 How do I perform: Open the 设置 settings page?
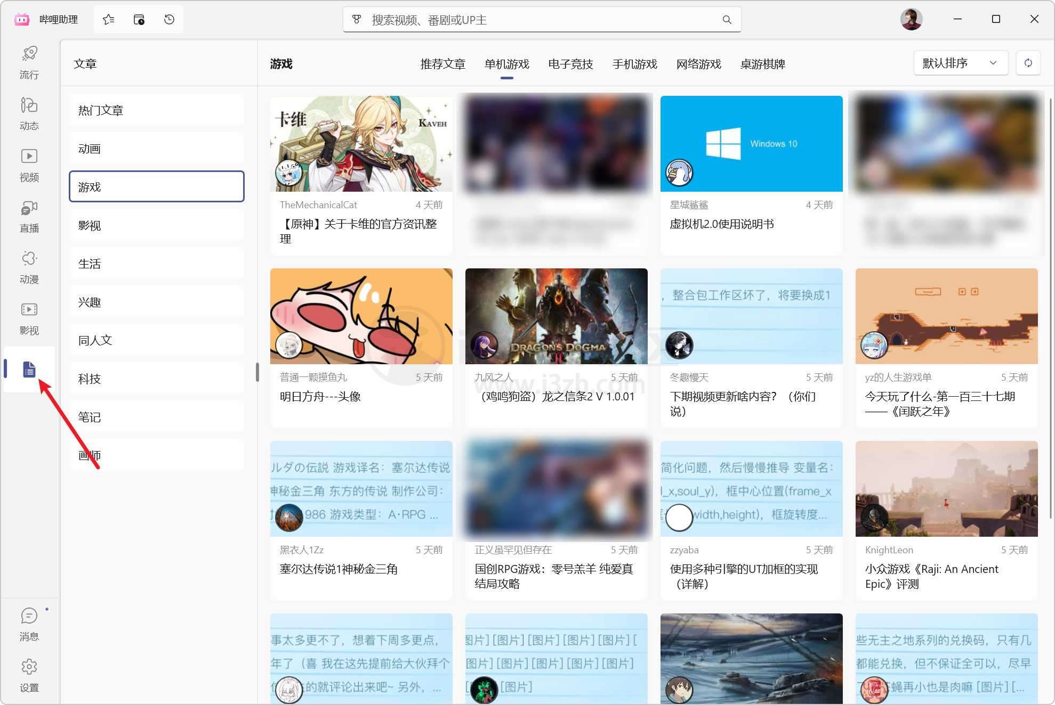tap(29, 675)
